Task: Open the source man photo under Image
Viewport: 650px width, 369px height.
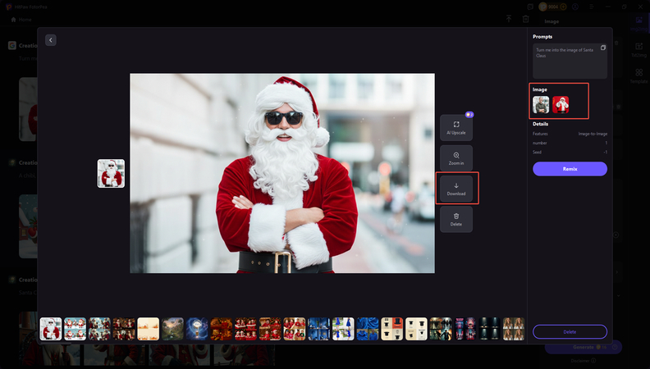Action: pyautogui.click(x=541, y=105)
